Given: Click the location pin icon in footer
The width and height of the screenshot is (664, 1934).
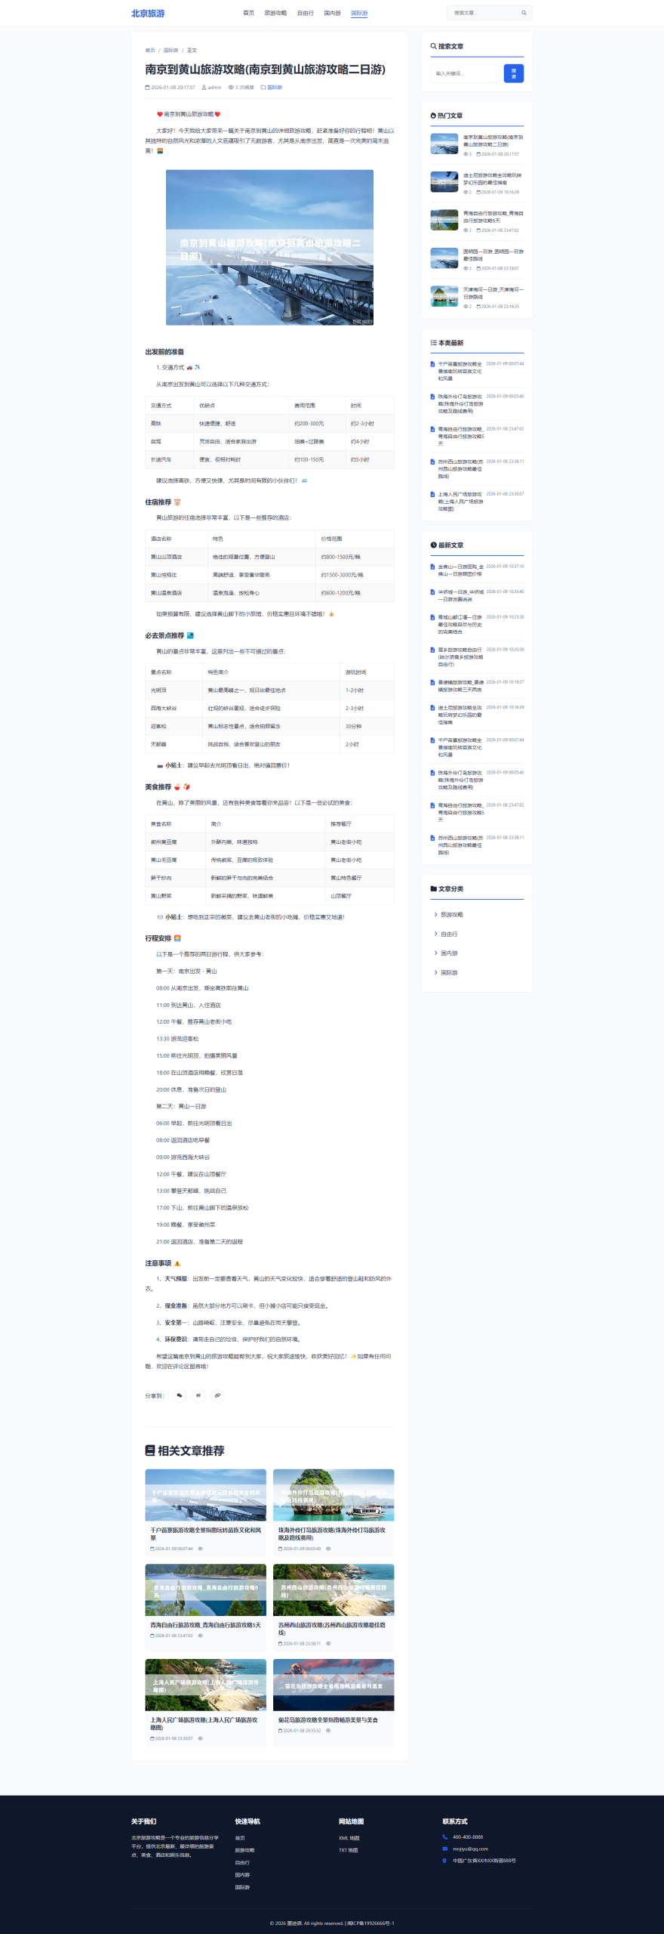Looking at the screenshot, I should (445, 1861).
